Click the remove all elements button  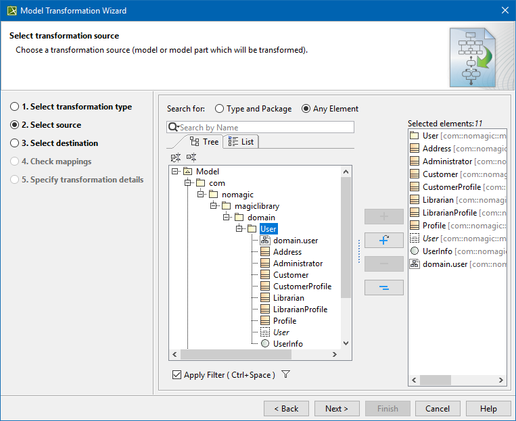pyautogui.click(x=383, y=288)
